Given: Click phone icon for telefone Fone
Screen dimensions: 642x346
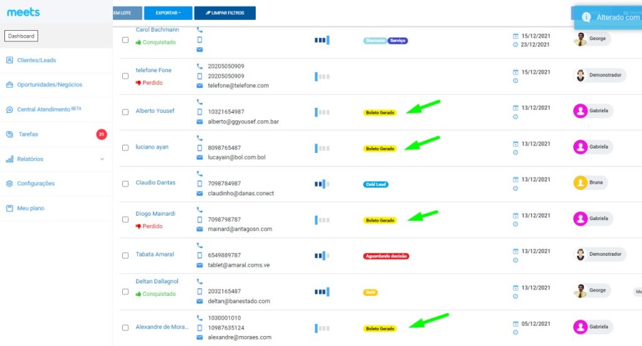Looking at the screenshot, I should [x=199, y=66].
